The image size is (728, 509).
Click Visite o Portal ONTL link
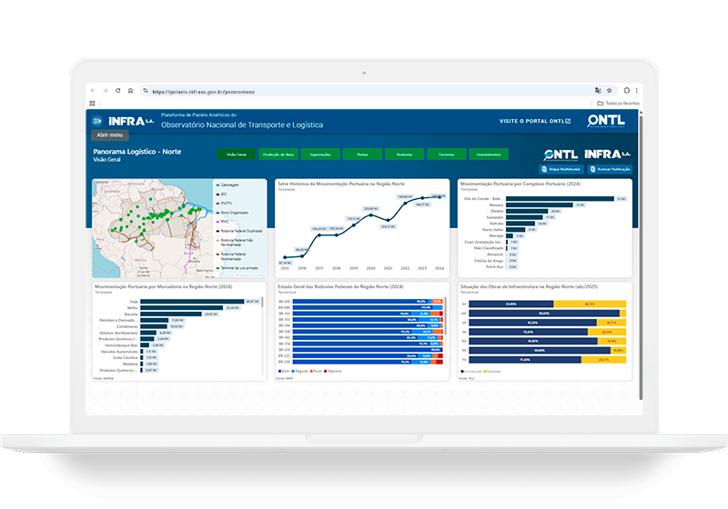pos(534,121)
